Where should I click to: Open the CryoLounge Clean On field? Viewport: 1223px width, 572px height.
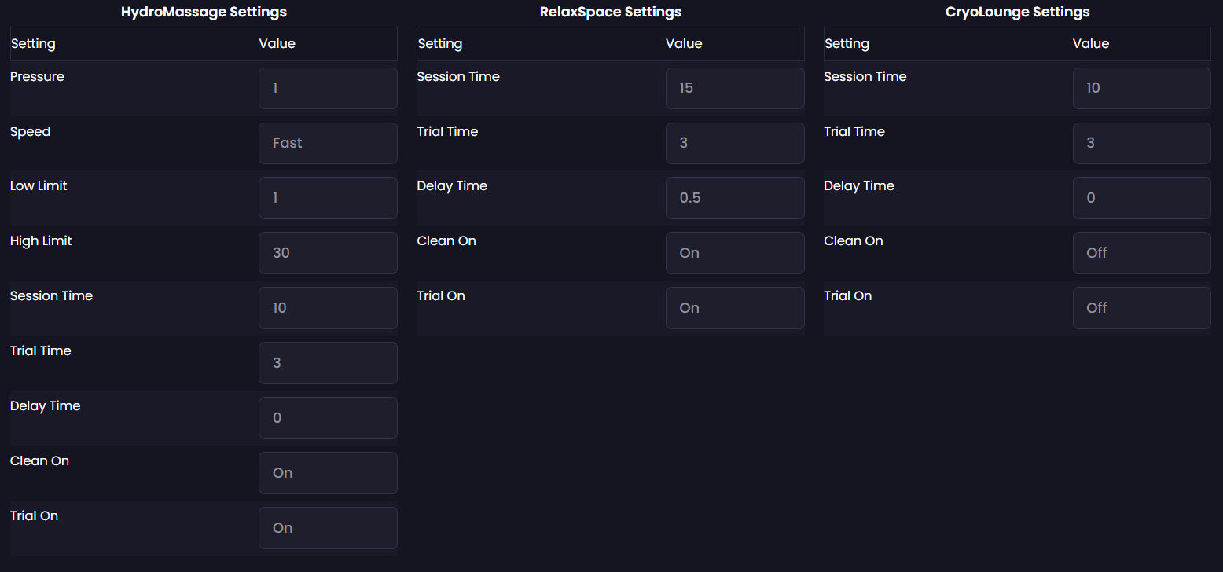pyautogui.click(x=1141, y=253)
